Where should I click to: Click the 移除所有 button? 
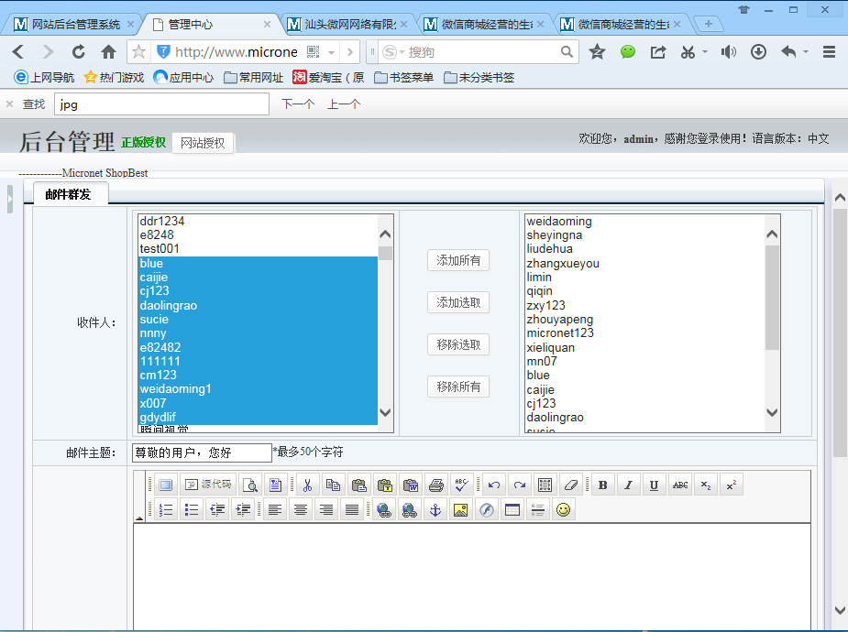click(x=458, y=387)
